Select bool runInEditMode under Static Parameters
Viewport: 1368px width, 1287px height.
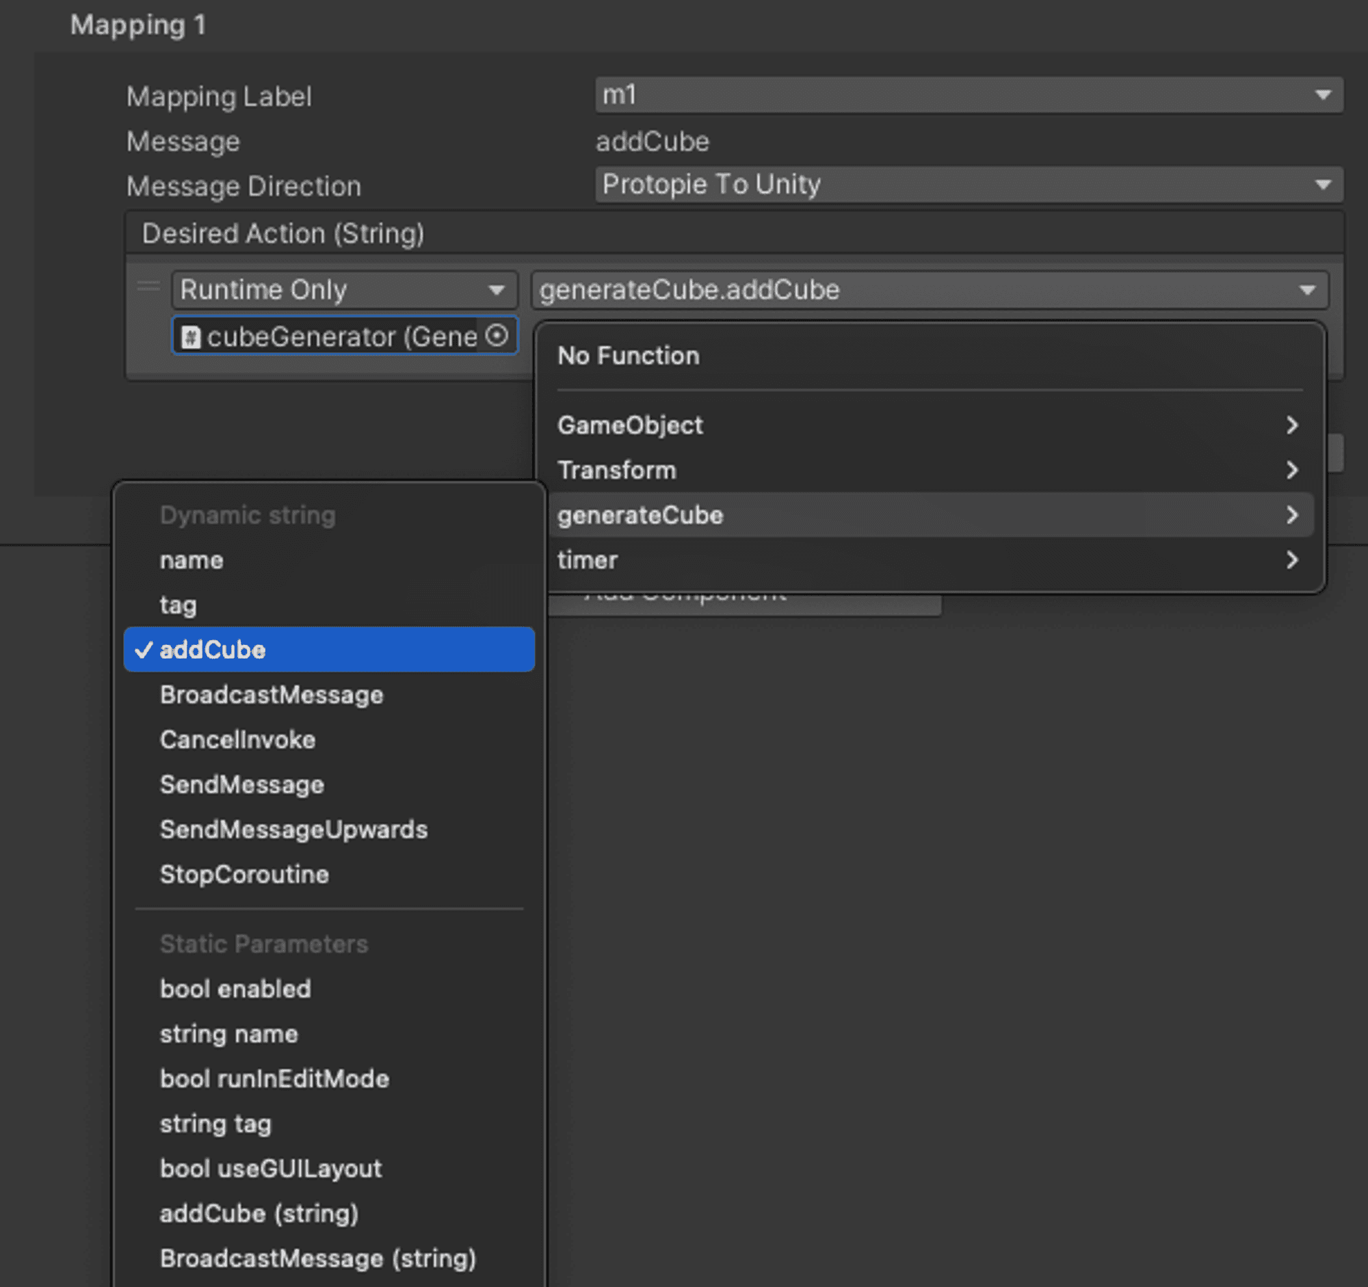tap(274, 1078)
